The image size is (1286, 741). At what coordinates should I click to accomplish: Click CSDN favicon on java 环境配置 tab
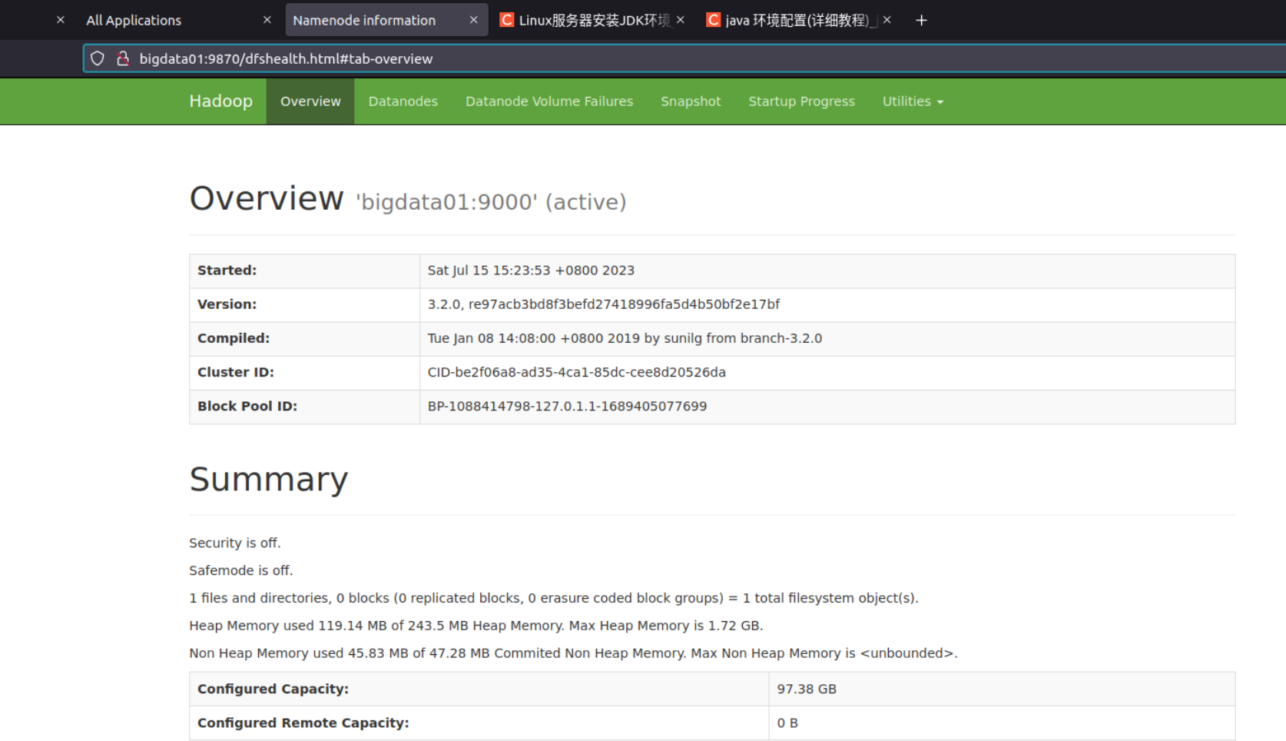tap(713, 20)
